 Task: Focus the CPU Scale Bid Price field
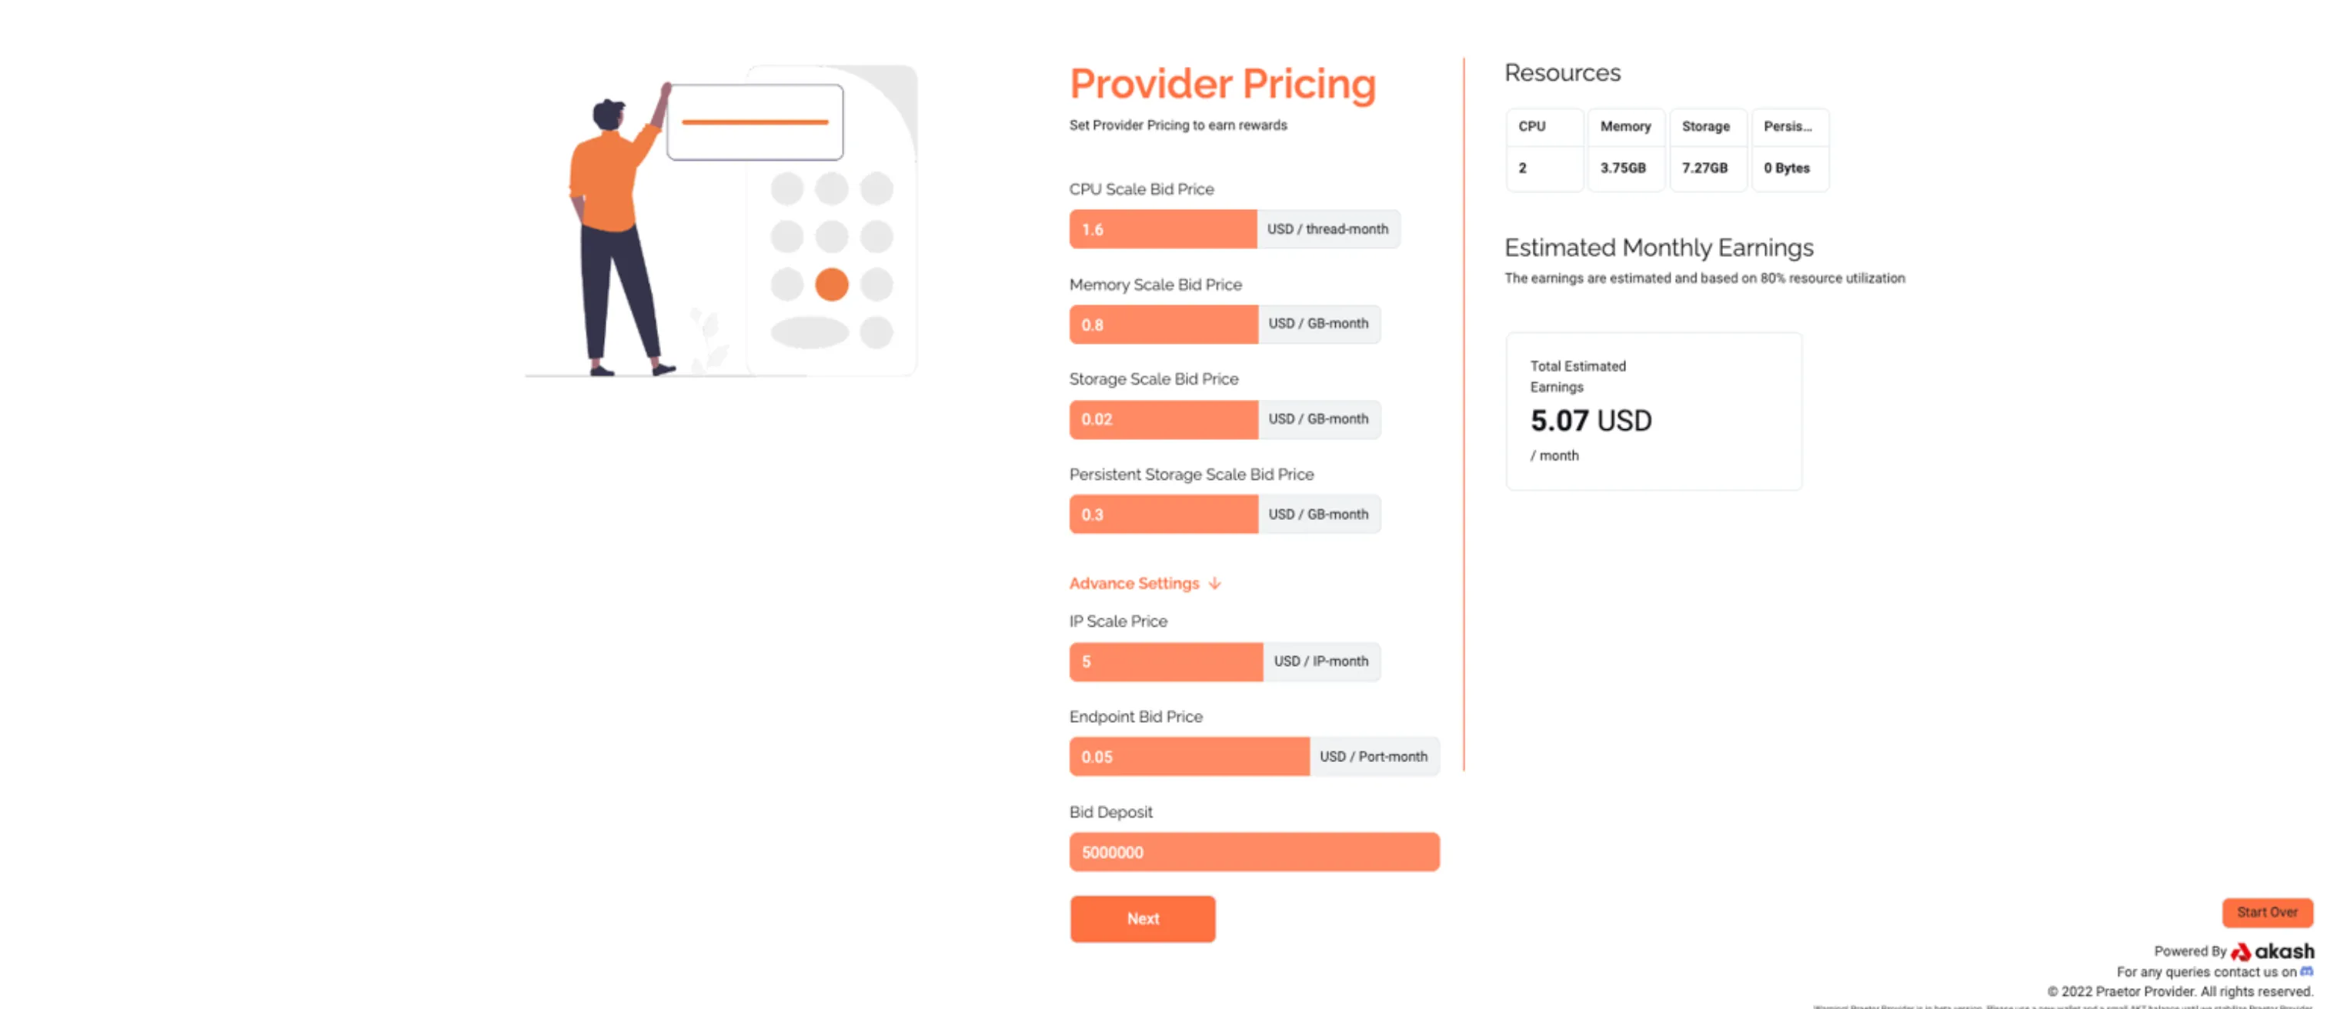[x=1163, y=229]
